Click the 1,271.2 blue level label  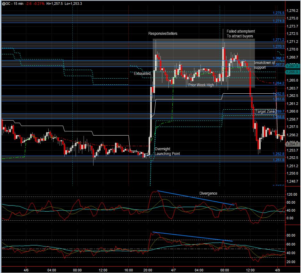click(x=279, y=40)
